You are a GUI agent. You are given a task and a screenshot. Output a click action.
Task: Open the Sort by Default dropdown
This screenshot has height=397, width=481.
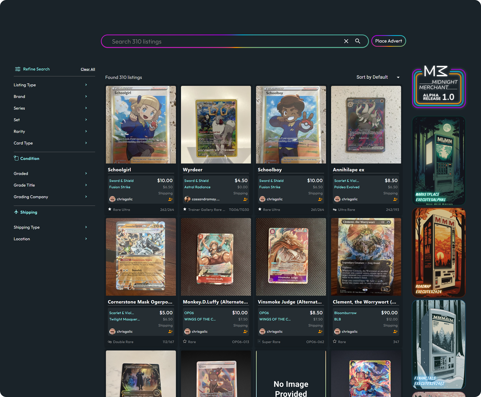click(x=378, y=77)
